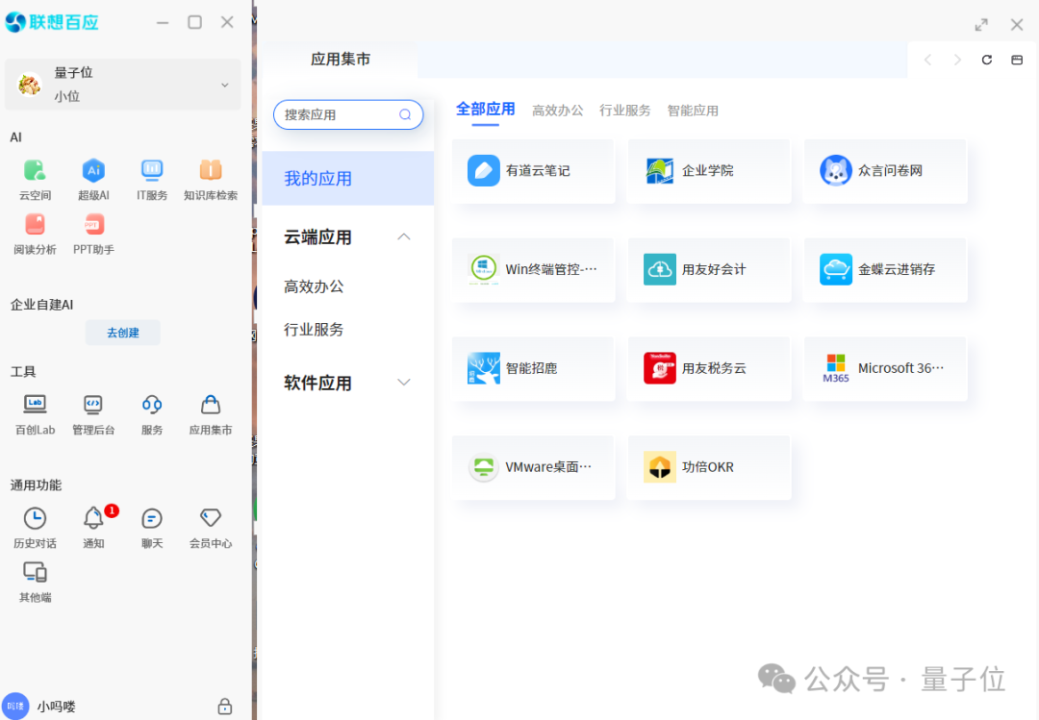Open 百创Lab in the tools section
Viewport: 1039px width, 720px height.
point(35,413)
